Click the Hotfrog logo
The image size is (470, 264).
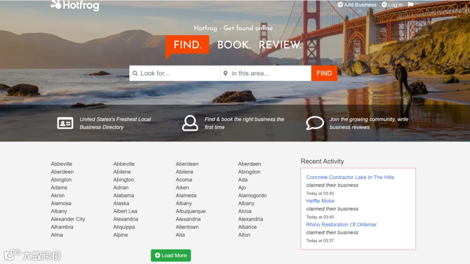click(x=75, y=5)
